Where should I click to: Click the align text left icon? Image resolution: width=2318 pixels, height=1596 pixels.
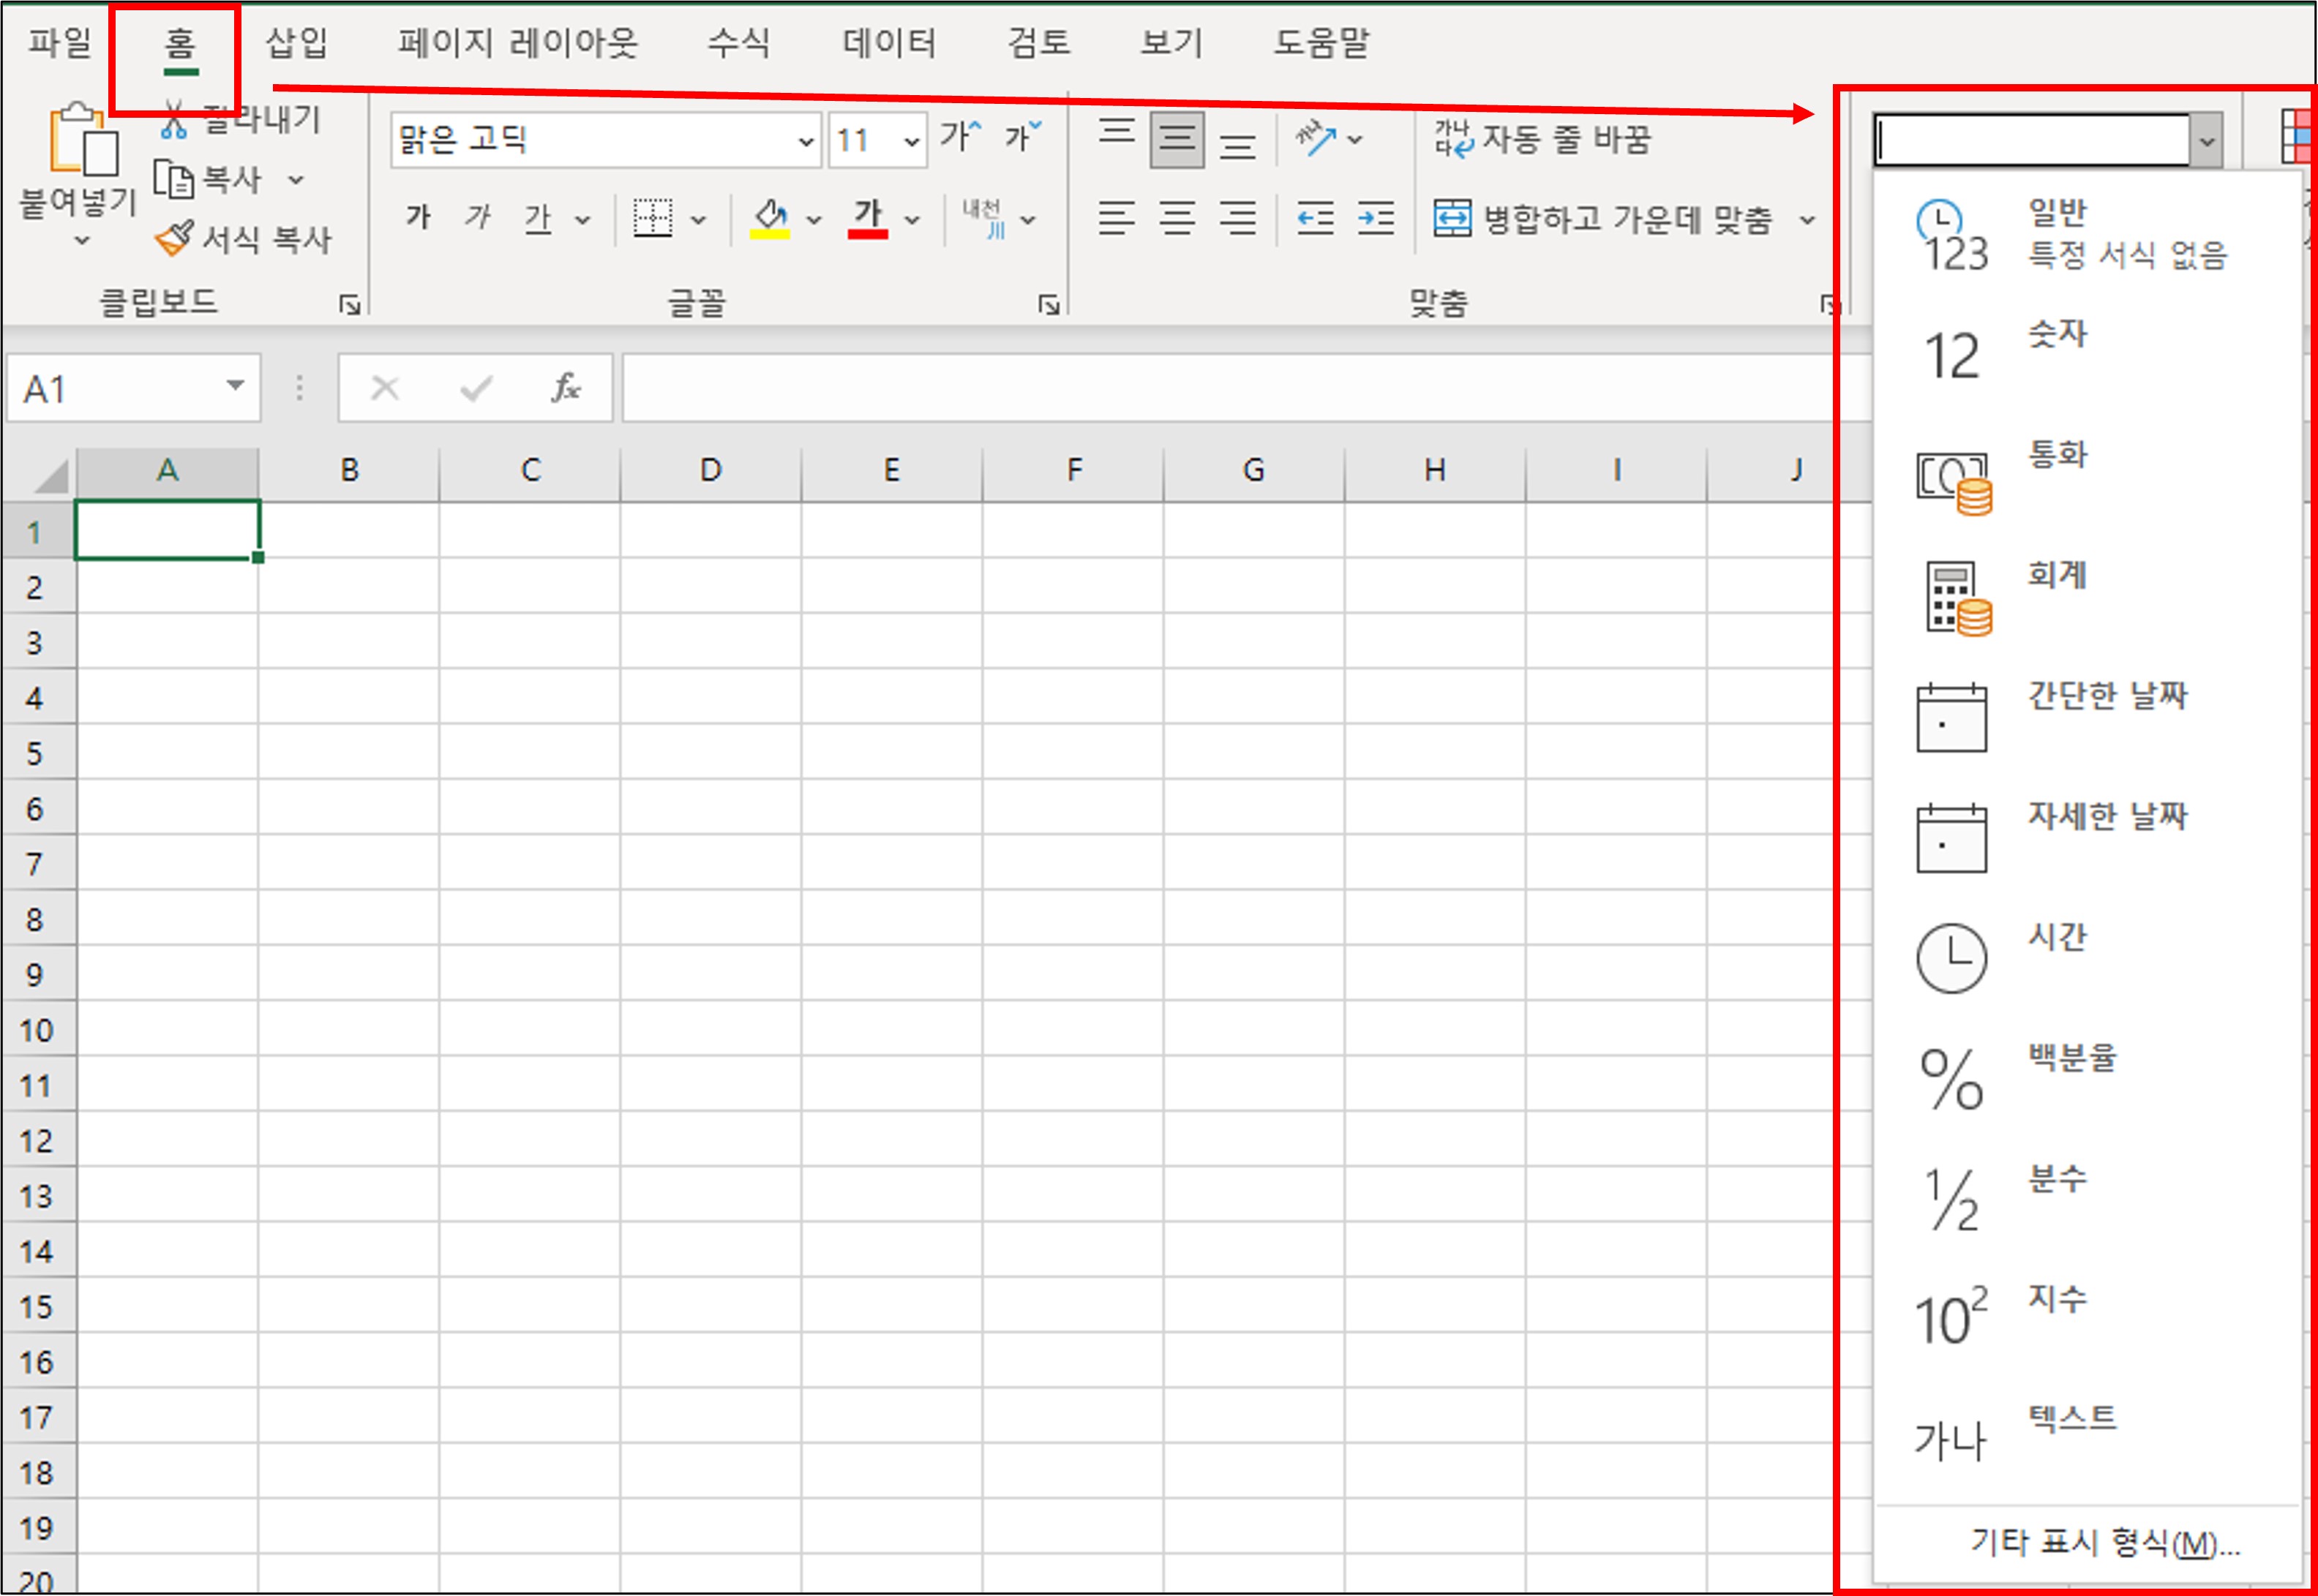1116,218
